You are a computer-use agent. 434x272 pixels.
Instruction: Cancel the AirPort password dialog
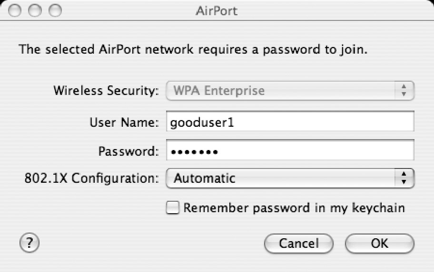coord(299,244)
